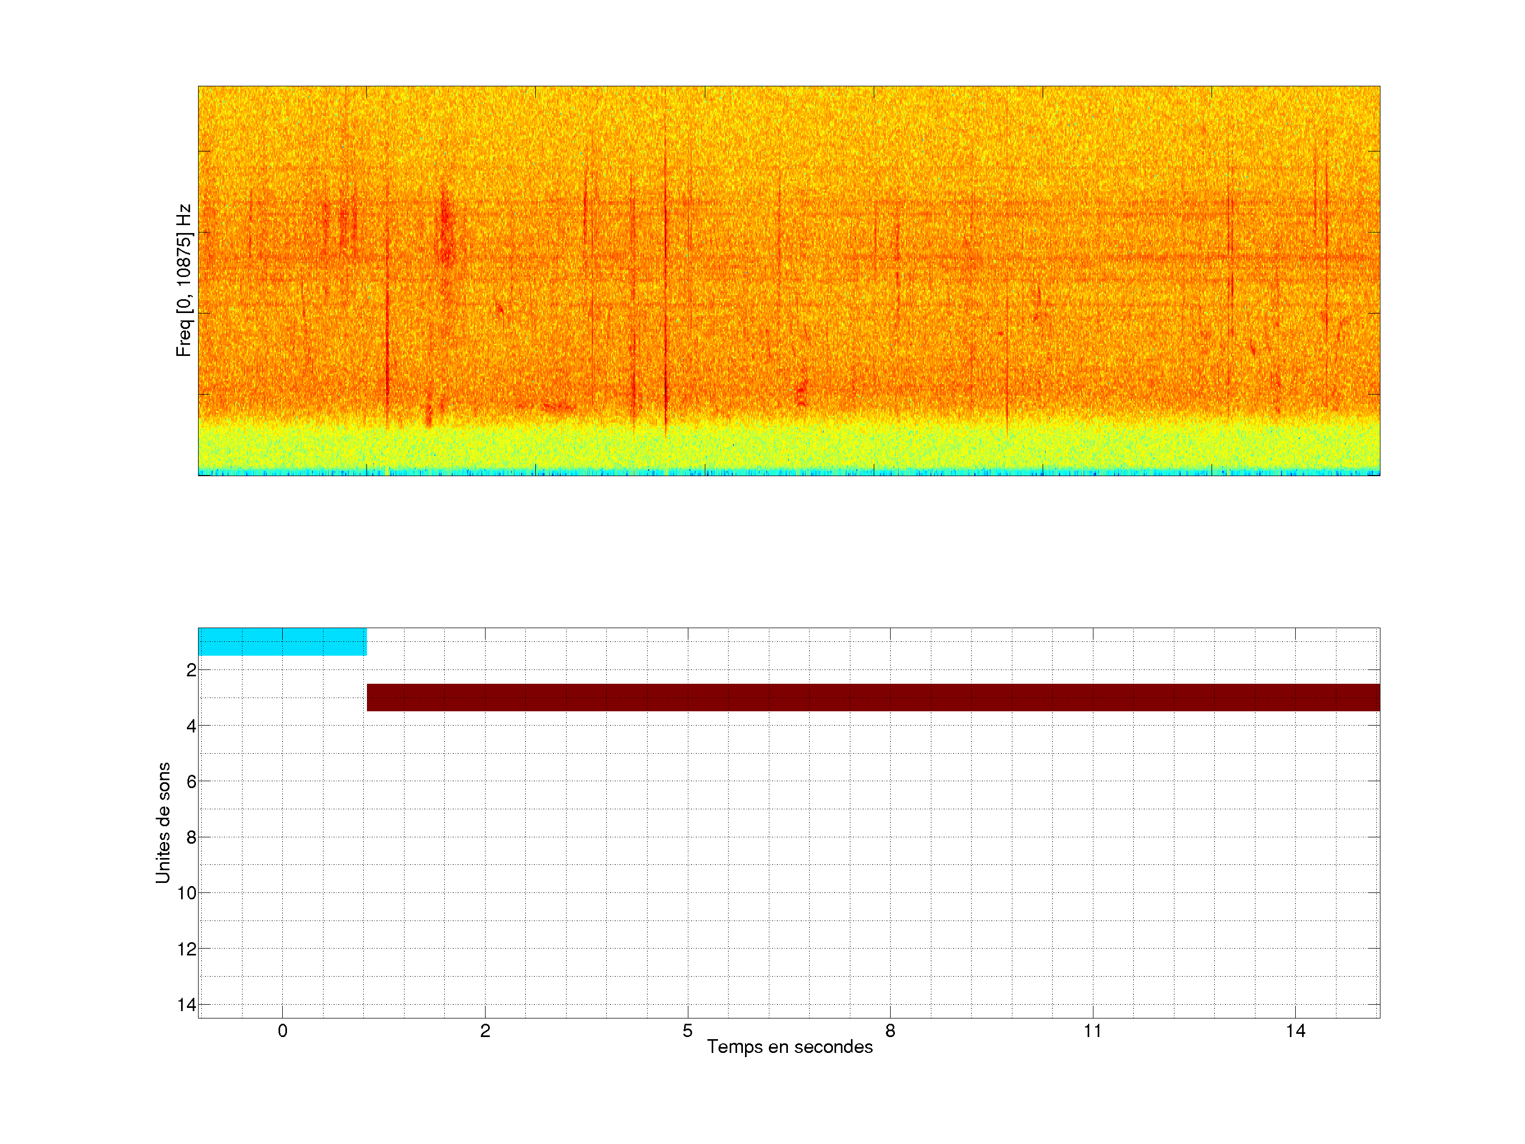Screen dimensions: 1525x1144
Task: Click the cyan bar in the lower plot
Action: pos(282,641)
